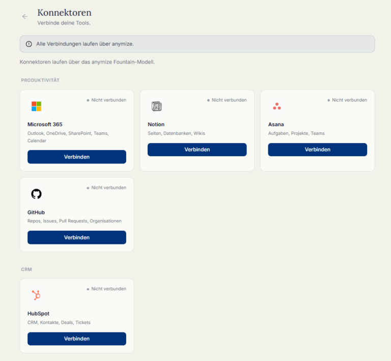The image size is (391, 361).
Task: Click 'Alle Verbindungen laufen über anymize.' notice
Action: [85, 44]
